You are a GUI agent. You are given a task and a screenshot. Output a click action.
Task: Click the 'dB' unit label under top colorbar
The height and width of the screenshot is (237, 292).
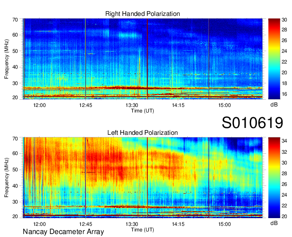pos(274,105)
